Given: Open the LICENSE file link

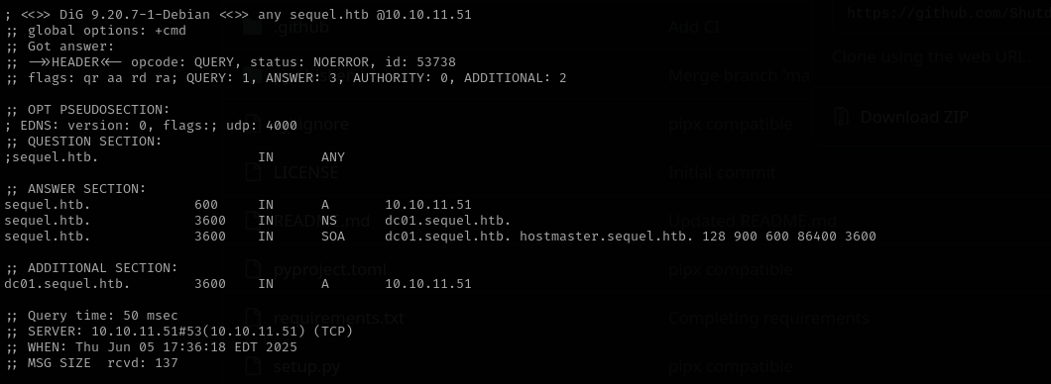Looking at the screenshot, I should [305, 172].
